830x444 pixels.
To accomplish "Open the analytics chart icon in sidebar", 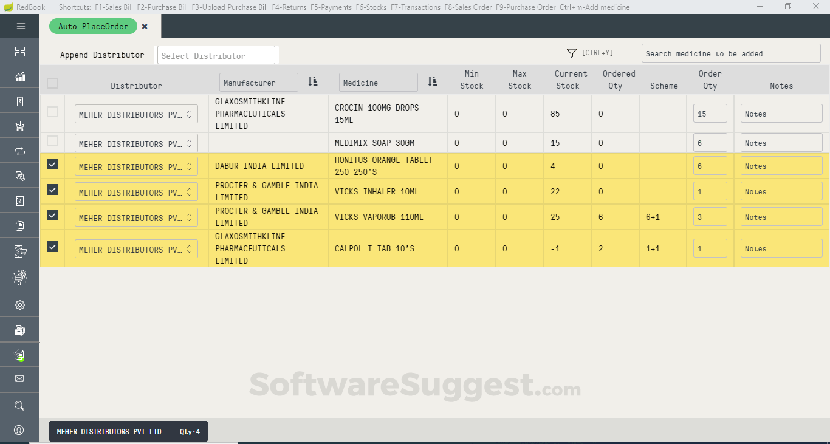I will pos(20,77).
